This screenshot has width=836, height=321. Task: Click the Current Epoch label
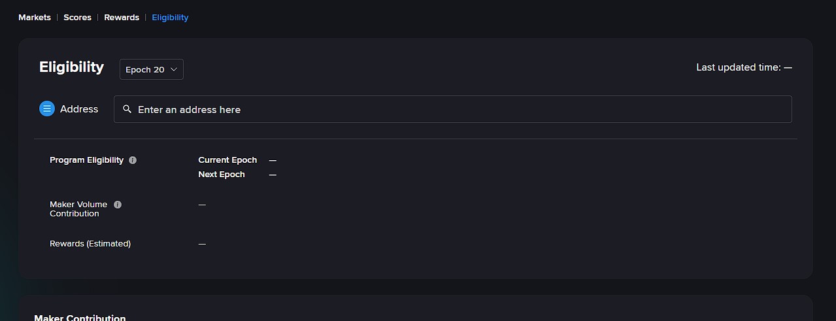tap(227, 160)
